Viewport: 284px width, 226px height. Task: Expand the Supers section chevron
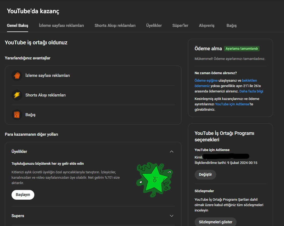(x=172, y=216)
